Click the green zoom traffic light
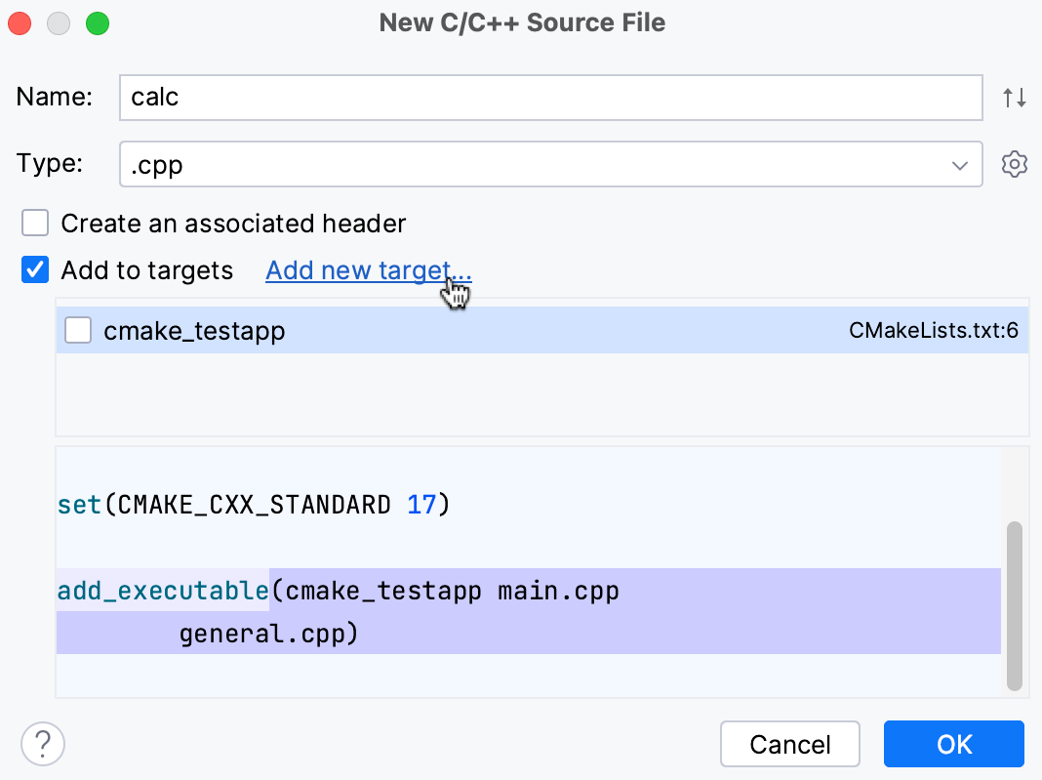 (x=98, y=22)
